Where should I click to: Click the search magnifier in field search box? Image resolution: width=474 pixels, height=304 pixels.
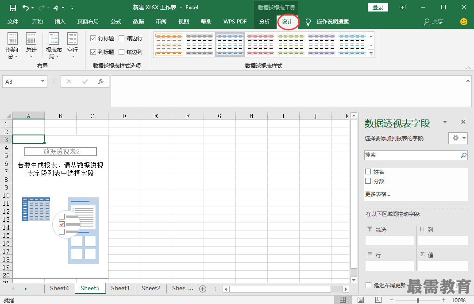click(x=463, y=155)
